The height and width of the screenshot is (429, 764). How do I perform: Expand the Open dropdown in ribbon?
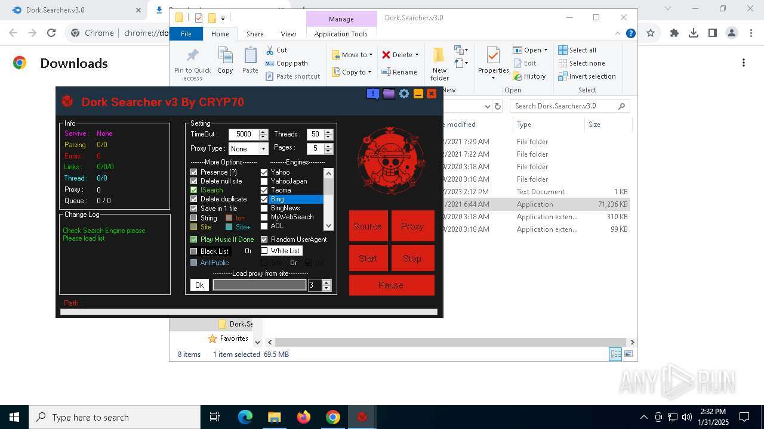[546, 50]
